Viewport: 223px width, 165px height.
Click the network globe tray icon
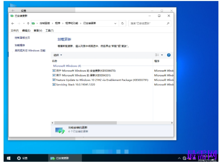coord(185,158)
